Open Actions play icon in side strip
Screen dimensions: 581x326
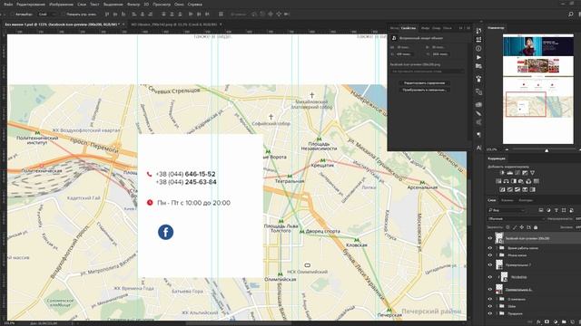click(478, 58)
